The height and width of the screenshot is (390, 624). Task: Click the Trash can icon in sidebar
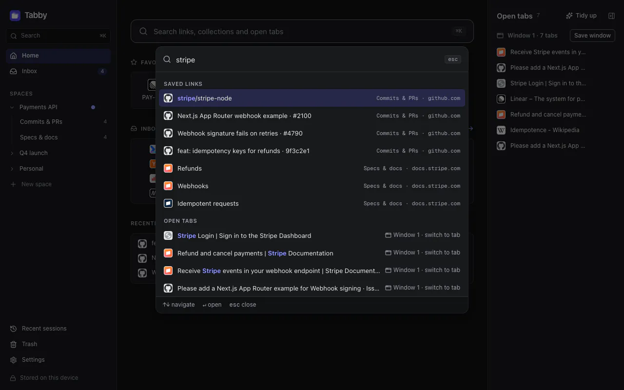click(14, 344)
